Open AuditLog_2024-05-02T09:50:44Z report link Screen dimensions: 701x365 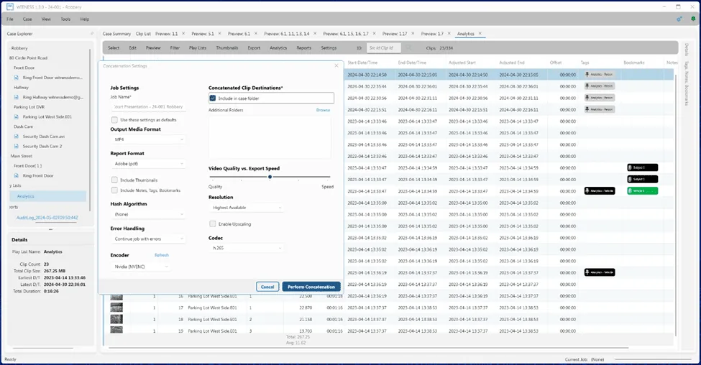pyautogui.click(x=47, y=218)
